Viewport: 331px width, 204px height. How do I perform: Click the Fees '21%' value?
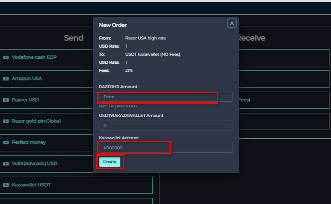129,70
